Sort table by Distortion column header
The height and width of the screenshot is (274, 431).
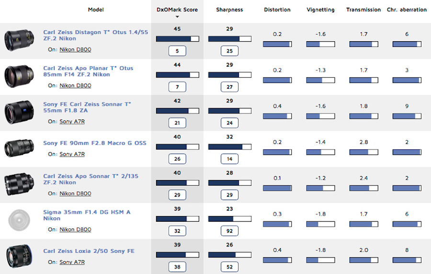[x=277, y=10]
